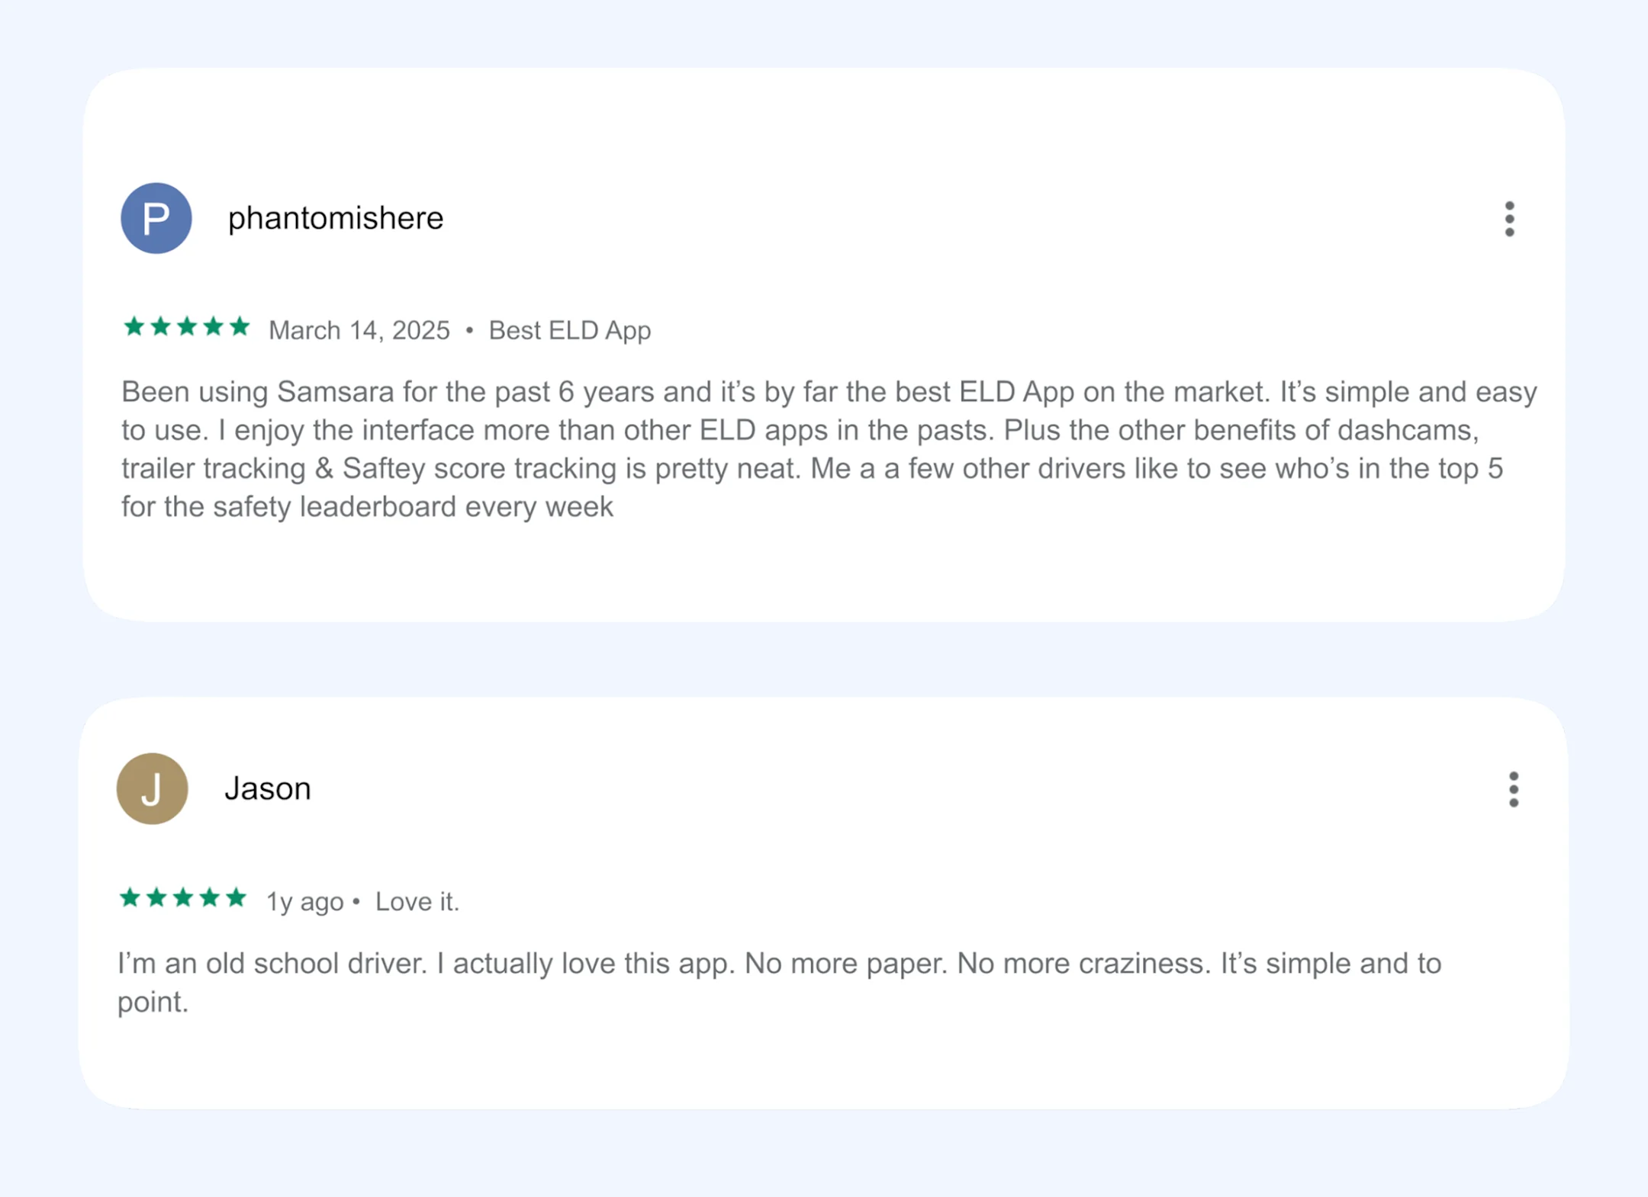Screen dimensions: 1648x1197
Task: Click the five-star rating bar on phantomishere's review
Action: (x=185, y=328)
